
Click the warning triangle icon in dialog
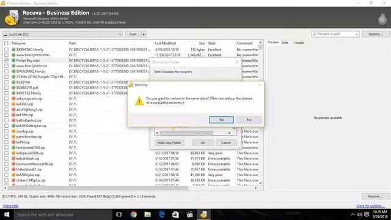tap(139, 101)
